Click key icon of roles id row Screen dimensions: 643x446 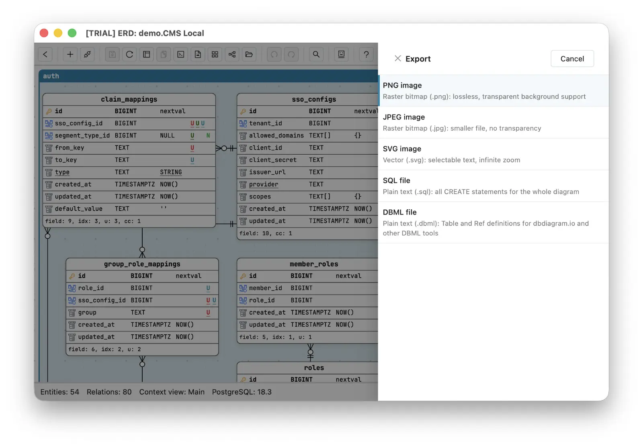[243, 379]
